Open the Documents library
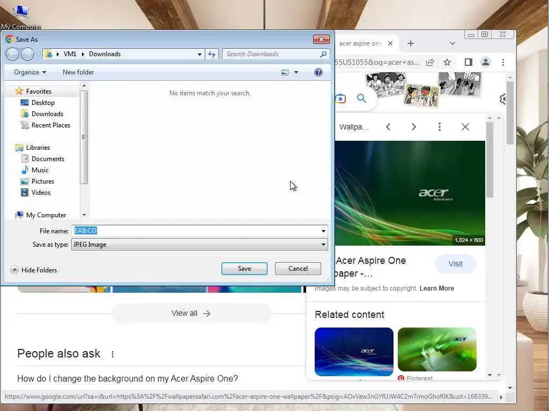Image resolution: width=549 pixels, height=411 pixels. tap(48, 158)
